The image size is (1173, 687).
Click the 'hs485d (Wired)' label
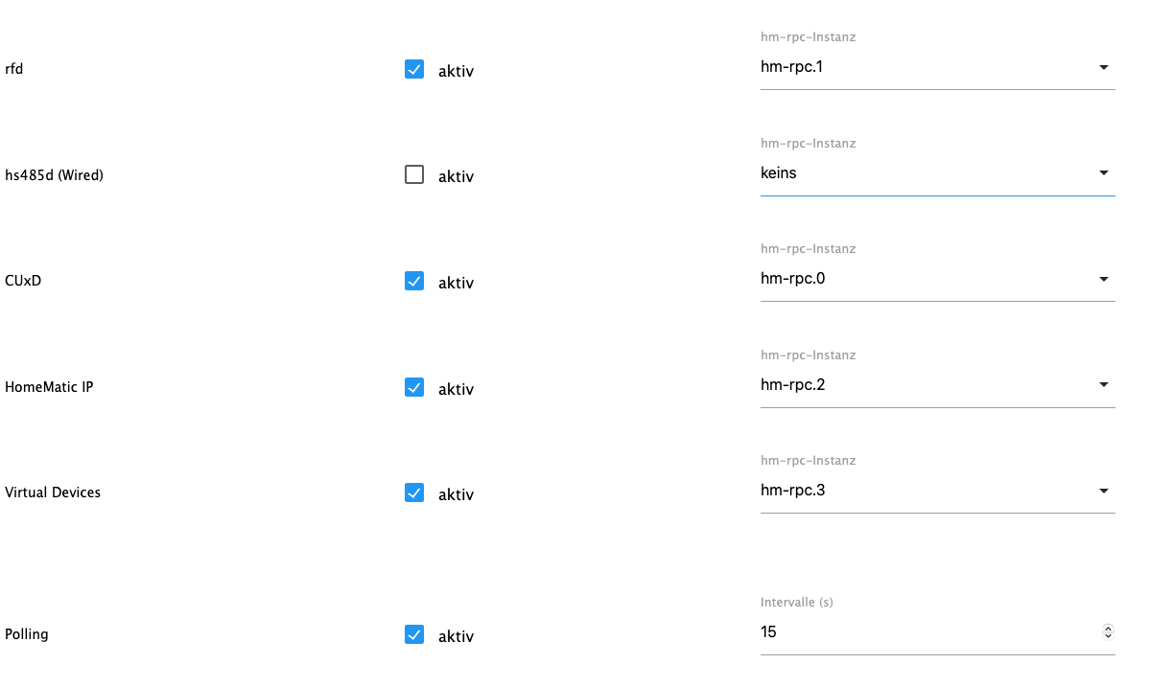tap(54, 175)
